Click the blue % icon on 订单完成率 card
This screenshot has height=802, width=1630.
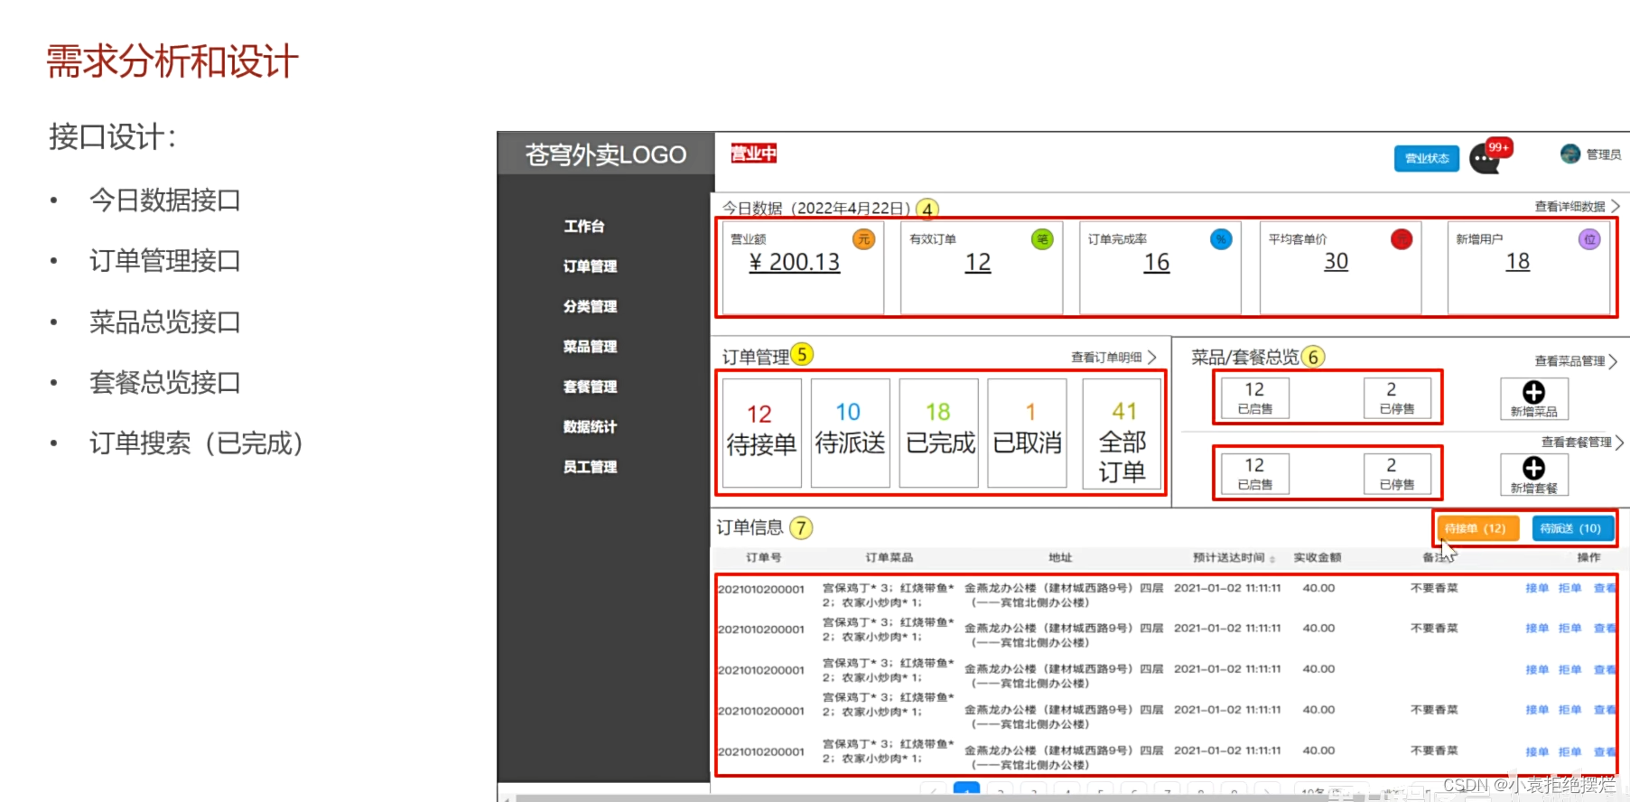click(1221, 239)
